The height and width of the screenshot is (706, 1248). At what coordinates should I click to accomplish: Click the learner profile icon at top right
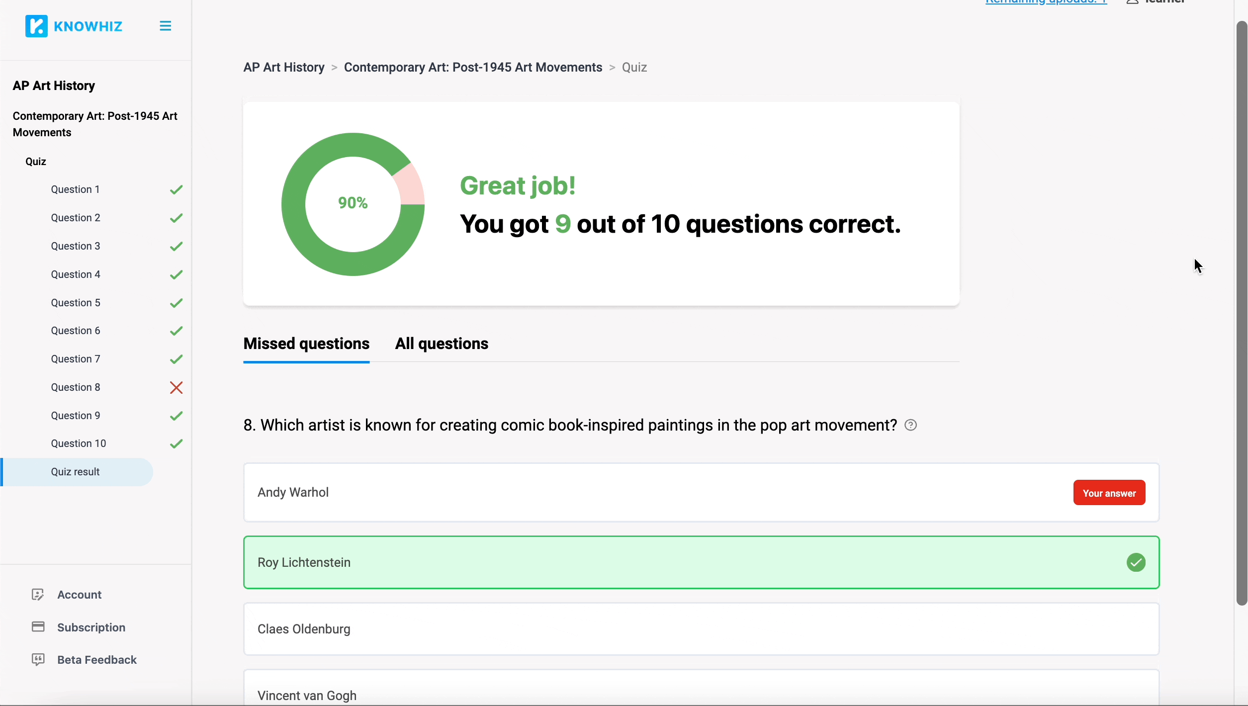point(1133,2)
